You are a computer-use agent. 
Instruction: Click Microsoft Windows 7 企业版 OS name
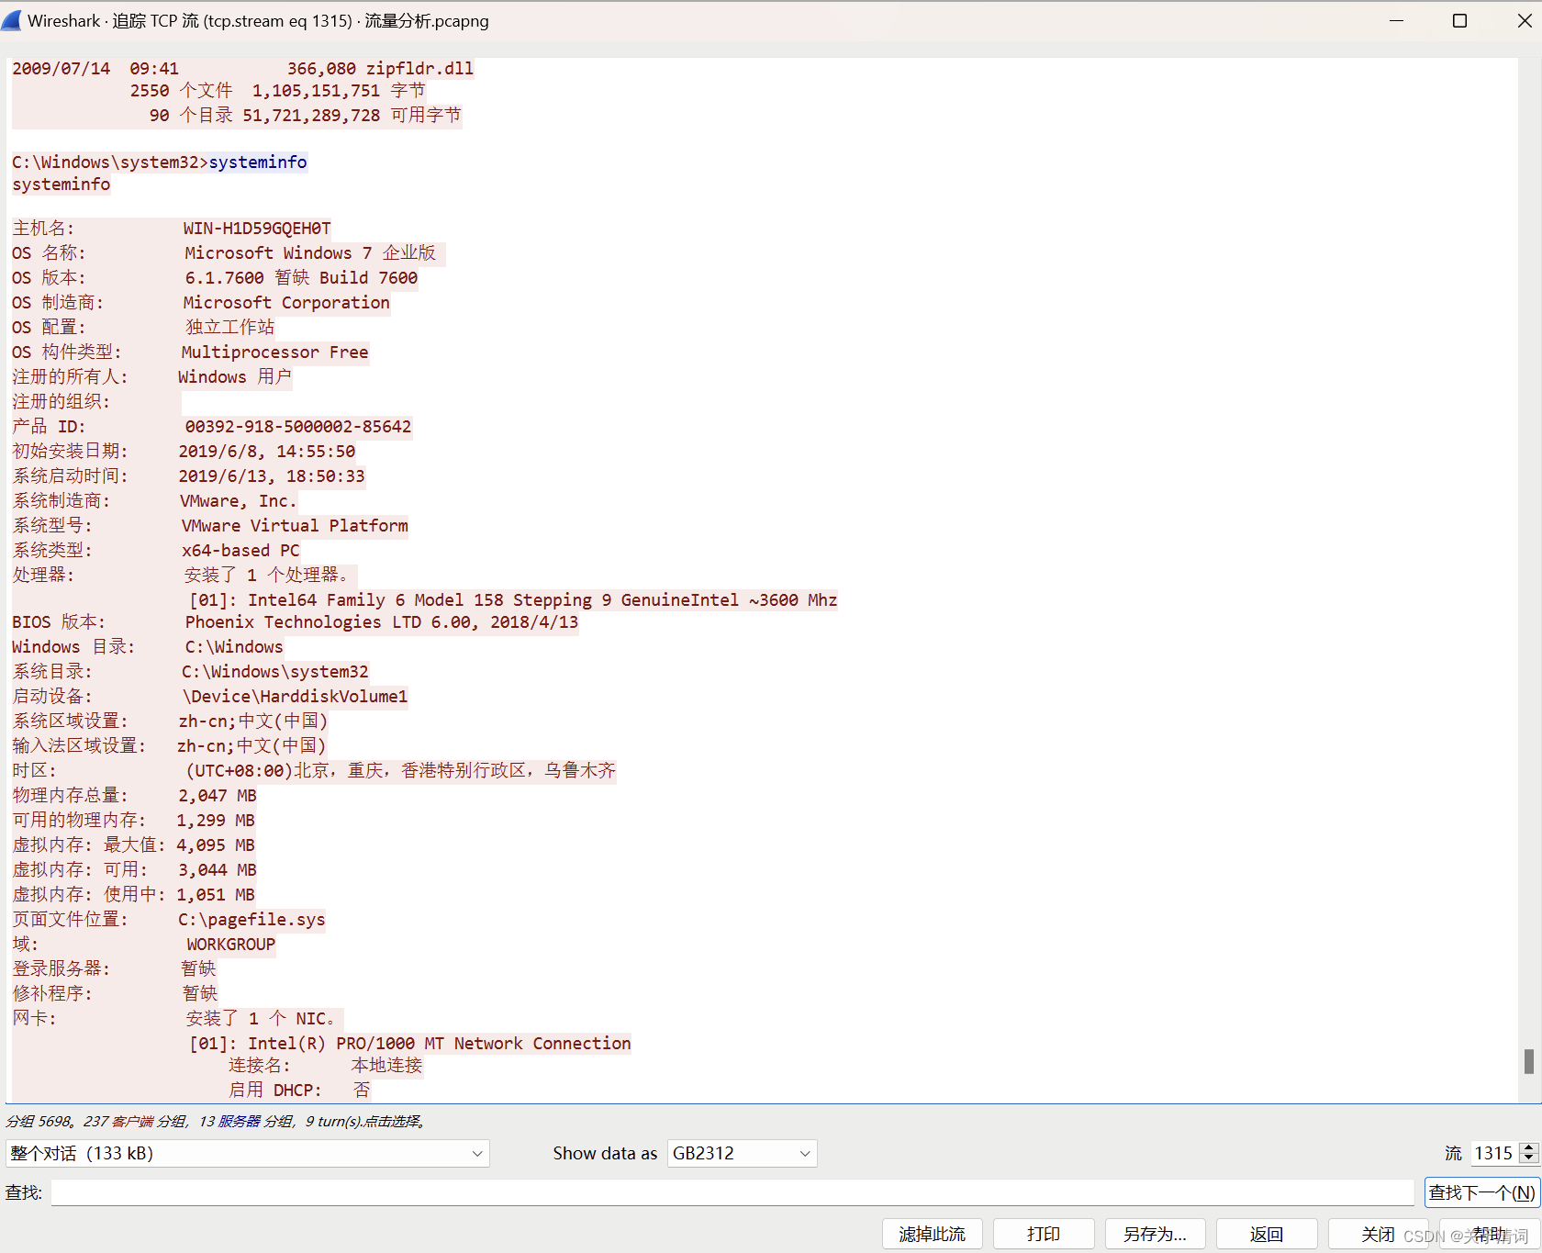[x=310, y=252]
